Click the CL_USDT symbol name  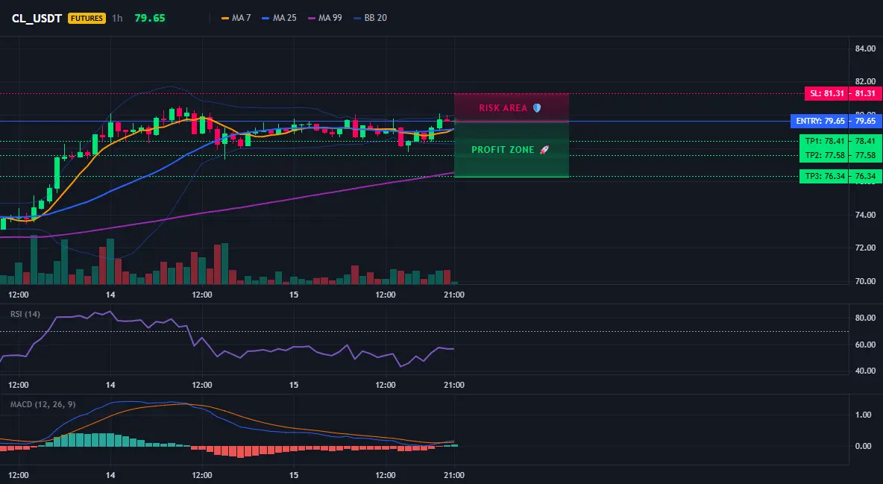click(x=37, y=18)
